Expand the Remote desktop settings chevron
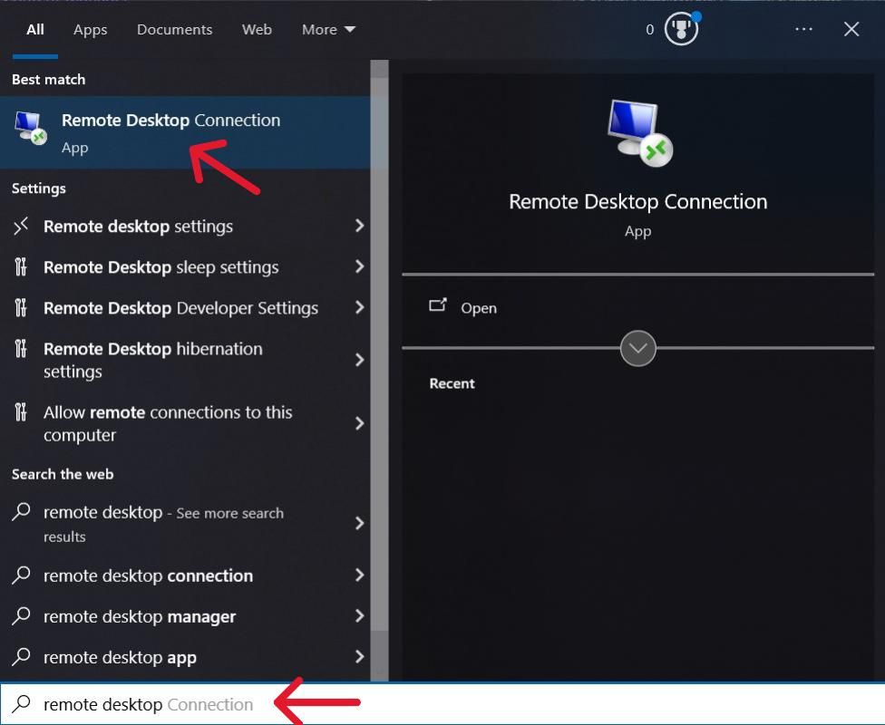 (x=359, y=226)
